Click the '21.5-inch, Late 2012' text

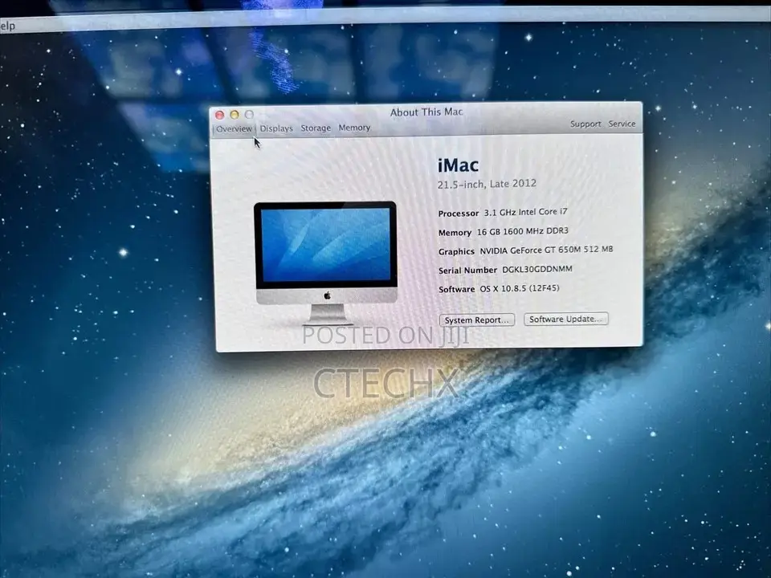coord(487,184)
